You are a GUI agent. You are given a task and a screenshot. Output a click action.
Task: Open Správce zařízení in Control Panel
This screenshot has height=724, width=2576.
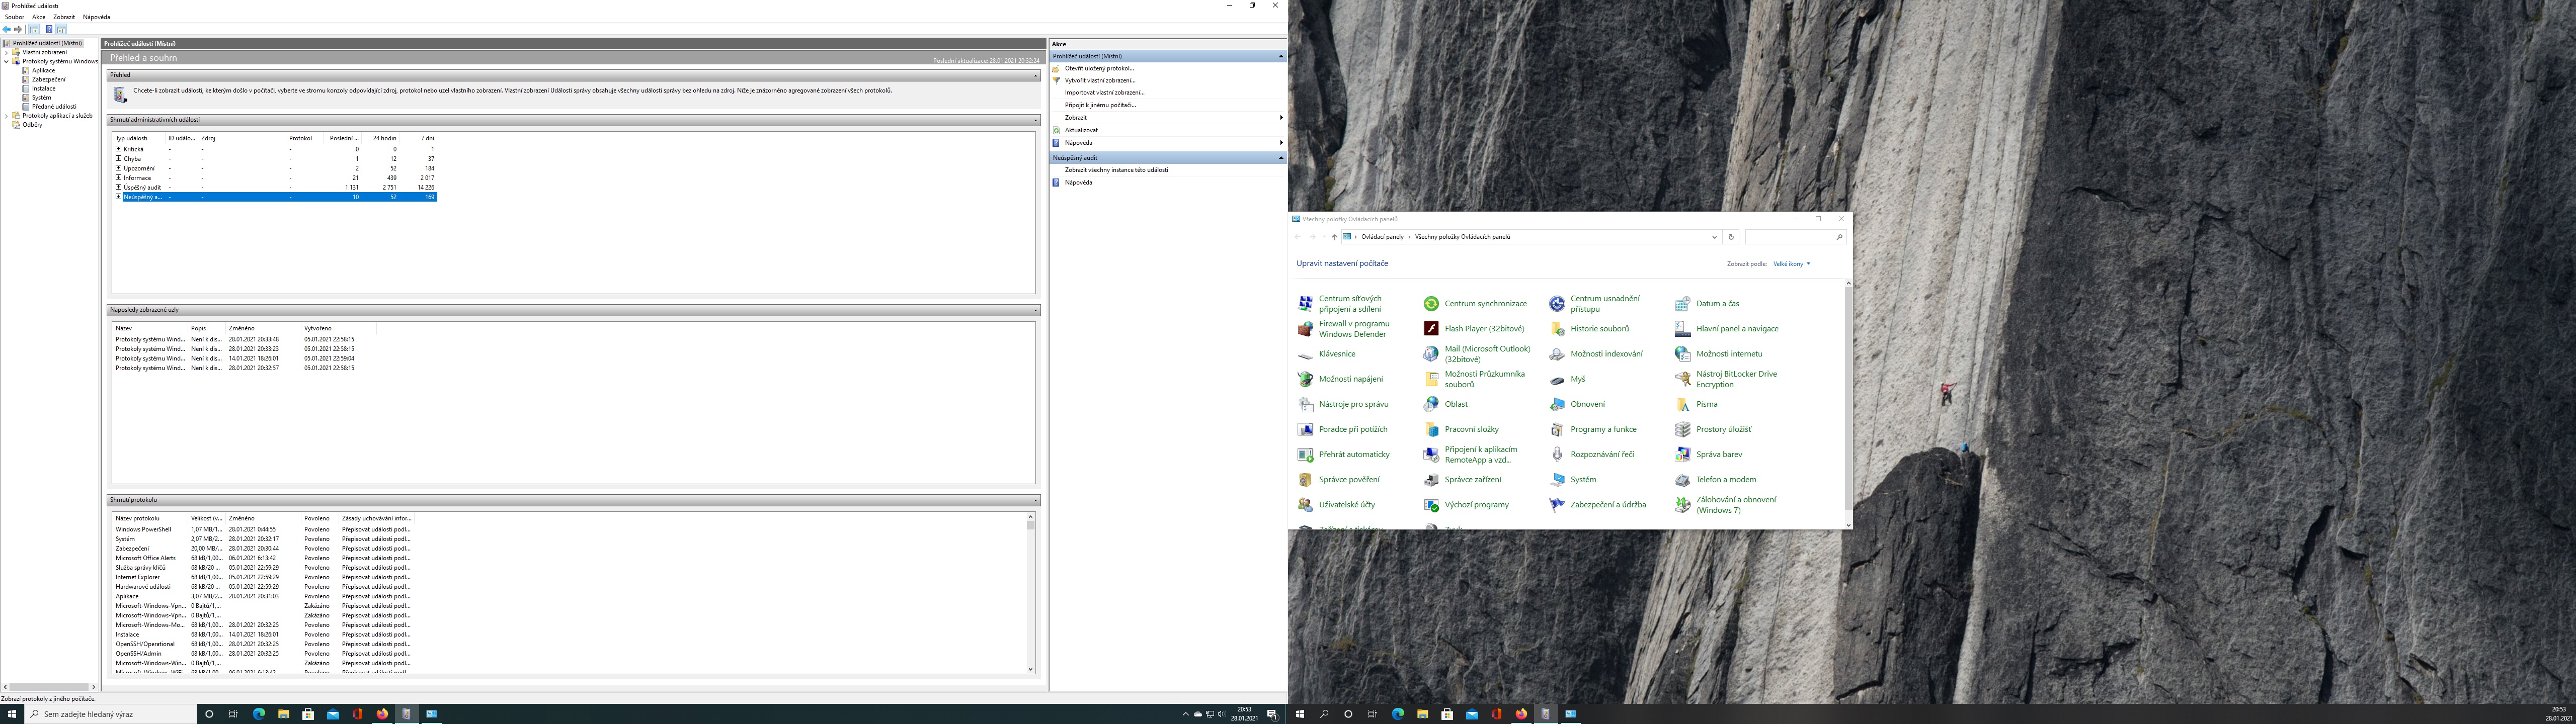point(1472,480)
